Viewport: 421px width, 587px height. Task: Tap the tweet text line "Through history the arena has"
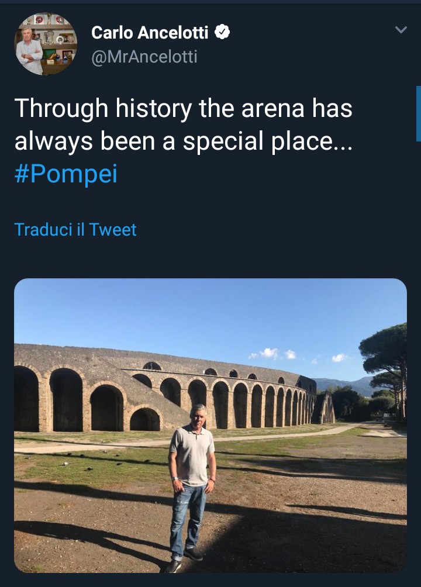(x=183, y=108)
